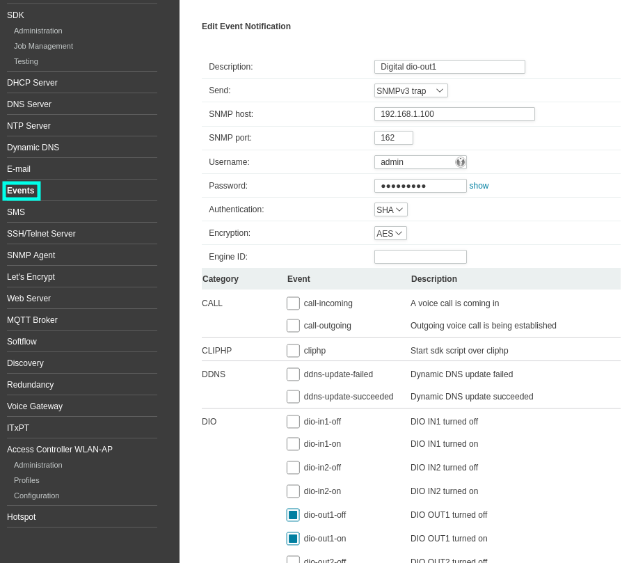
Task: Click the 'A voice call is coming in' description
Action: [454, 303]
